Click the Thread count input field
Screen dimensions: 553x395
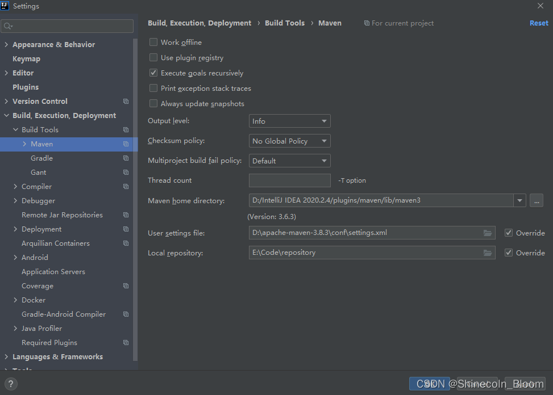coord(289,180)
